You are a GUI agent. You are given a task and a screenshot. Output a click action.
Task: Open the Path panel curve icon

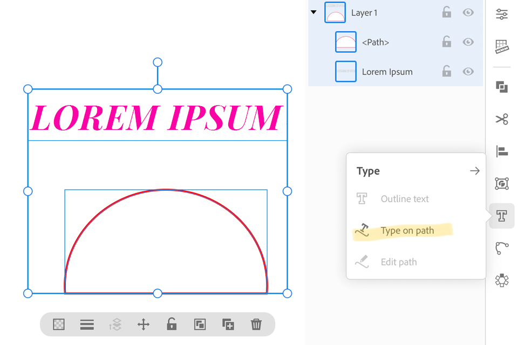coord(502,249)
